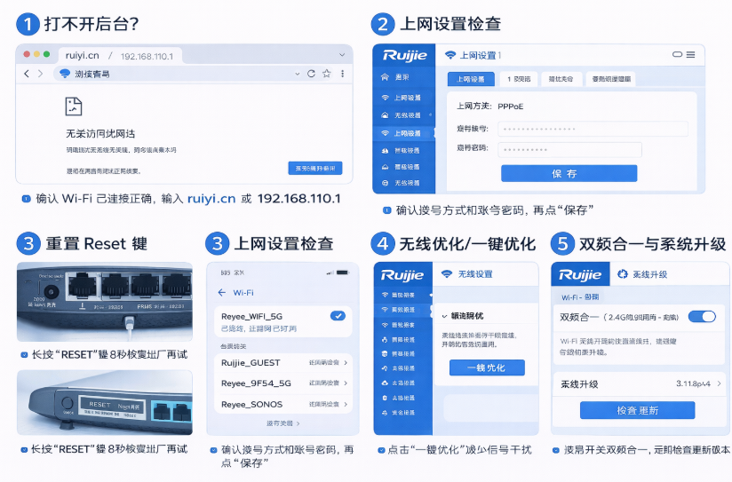
Task: Switch to the tab starting with 1
Action: pyautogui.click(x=519, y=79)
